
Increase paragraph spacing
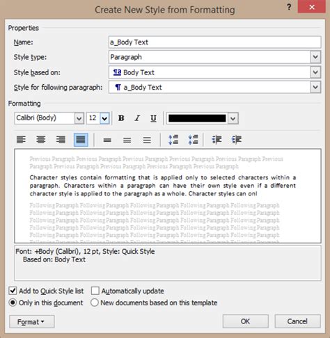point(173,140)
